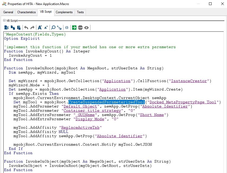Click the "Option Explicit" line

point(22,39)
